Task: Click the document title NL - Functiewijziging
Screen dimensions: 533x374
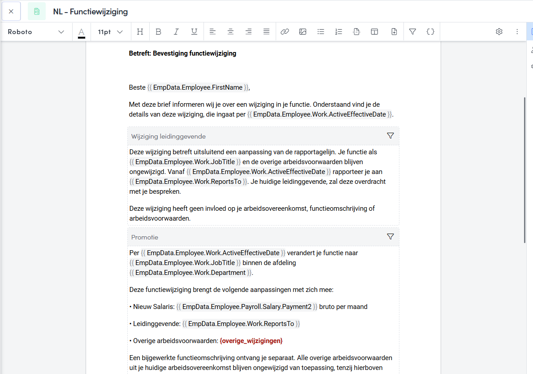Action: [91, 12]
